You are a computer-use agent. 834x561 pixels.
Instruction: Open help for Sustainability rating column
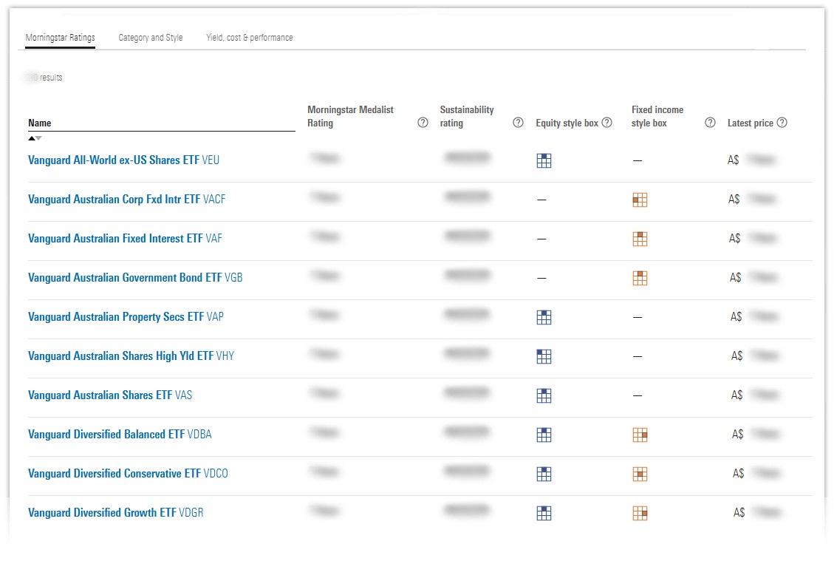(x=518, y=123)
